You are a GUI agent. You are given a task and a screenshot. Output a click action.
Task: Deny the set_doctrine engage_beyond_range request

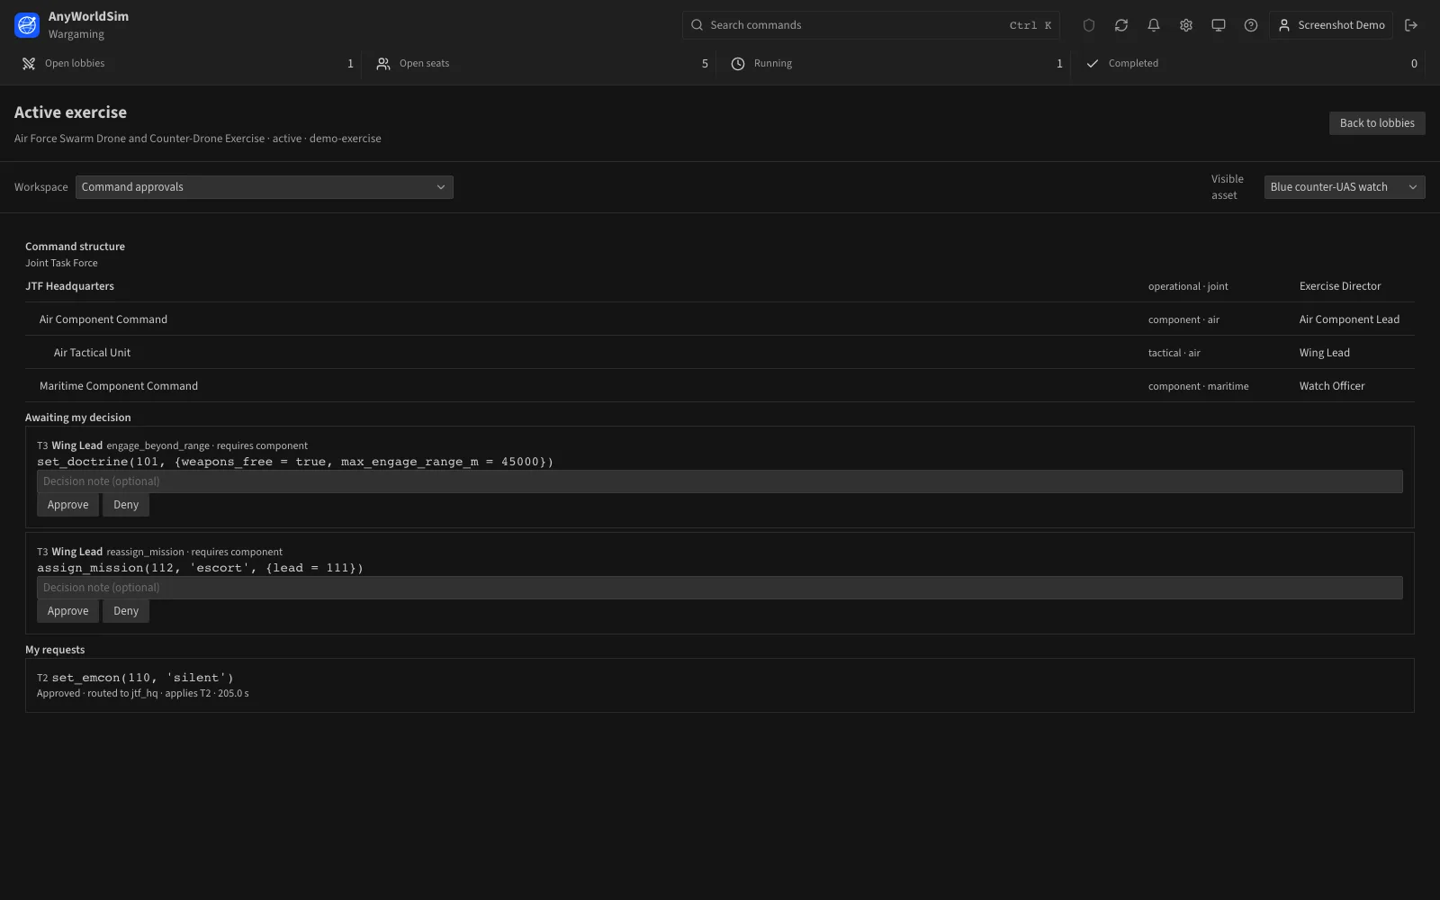pyautogui.click(x=126, y=505)
